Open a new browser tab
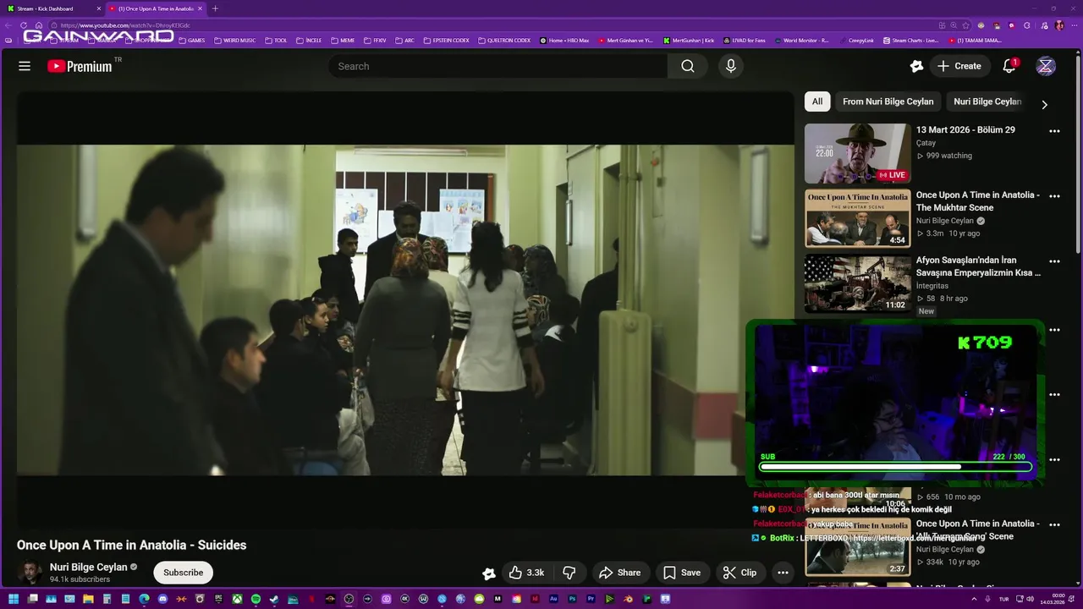1083x609 pixels. (x=215, y=8)
